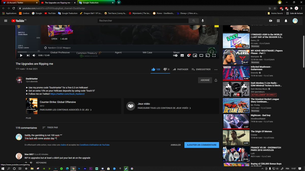This screenshot has width=305, height=171.
Task: Open the YouTube apps grid icon
Action: pos(278,21)
